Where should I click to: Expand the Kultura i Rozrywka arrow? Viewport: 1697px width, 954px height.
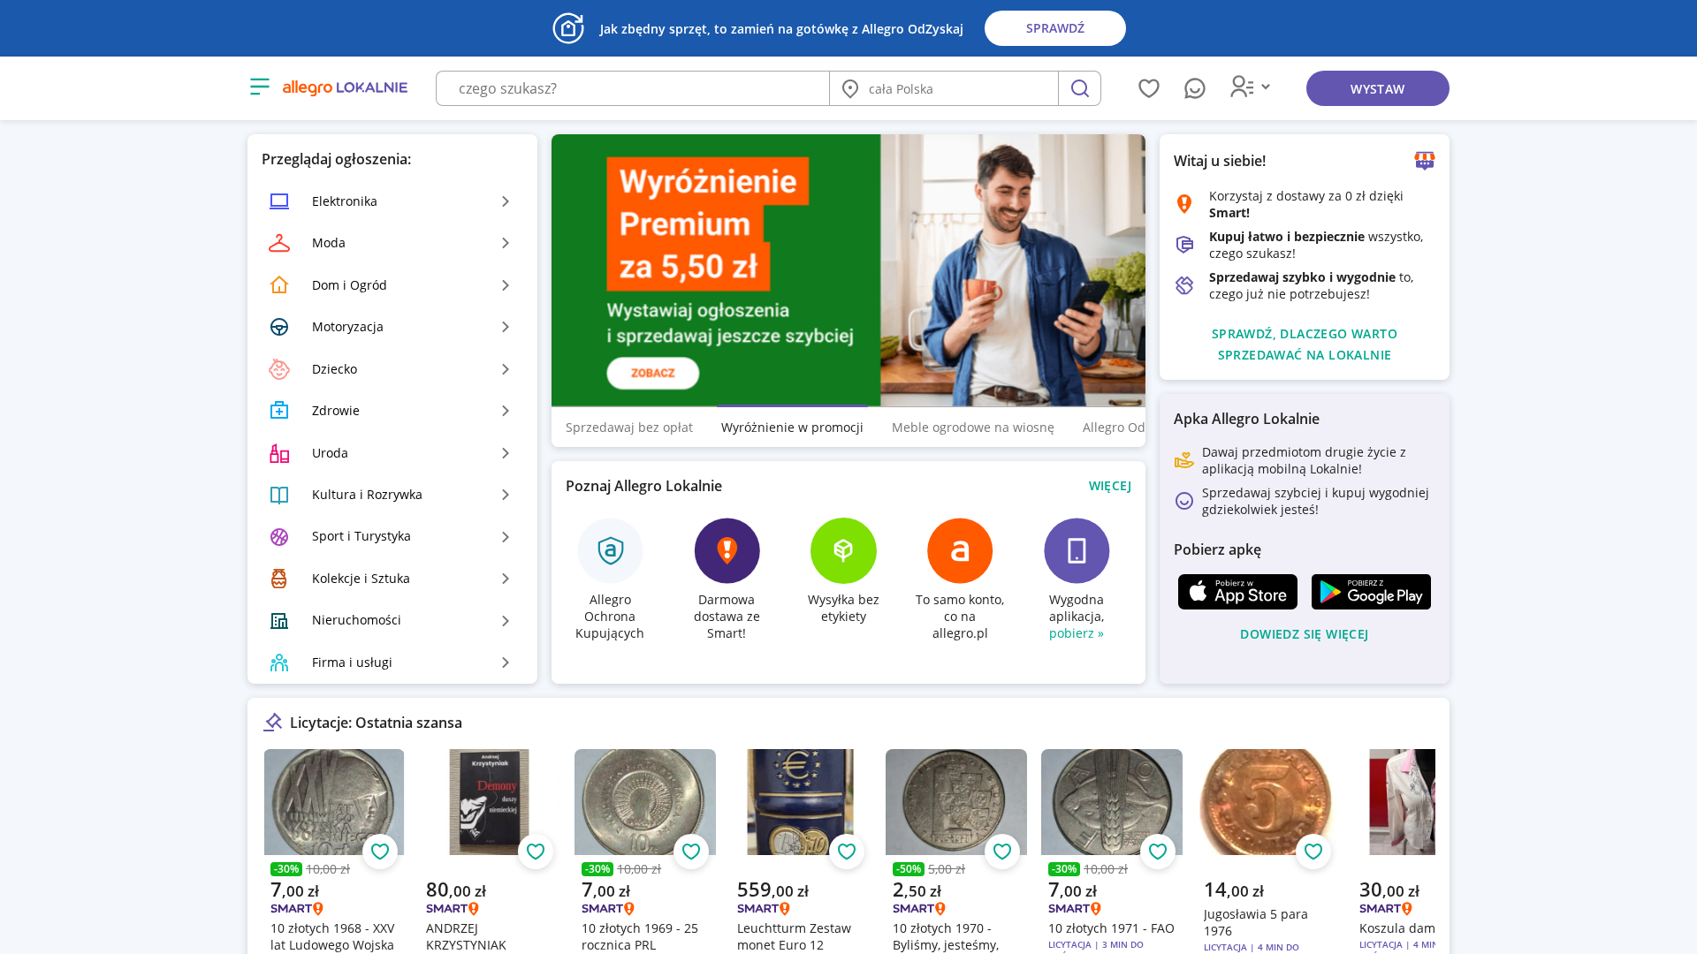pyautogui.click(x=506, y=495)
